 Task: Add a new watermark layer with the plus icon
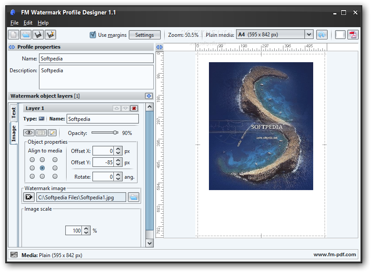point(149,96)
